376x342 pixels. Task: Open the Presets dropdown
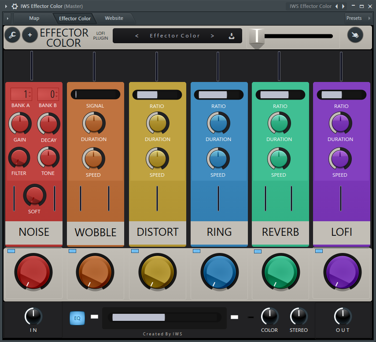tap(358, 18)
